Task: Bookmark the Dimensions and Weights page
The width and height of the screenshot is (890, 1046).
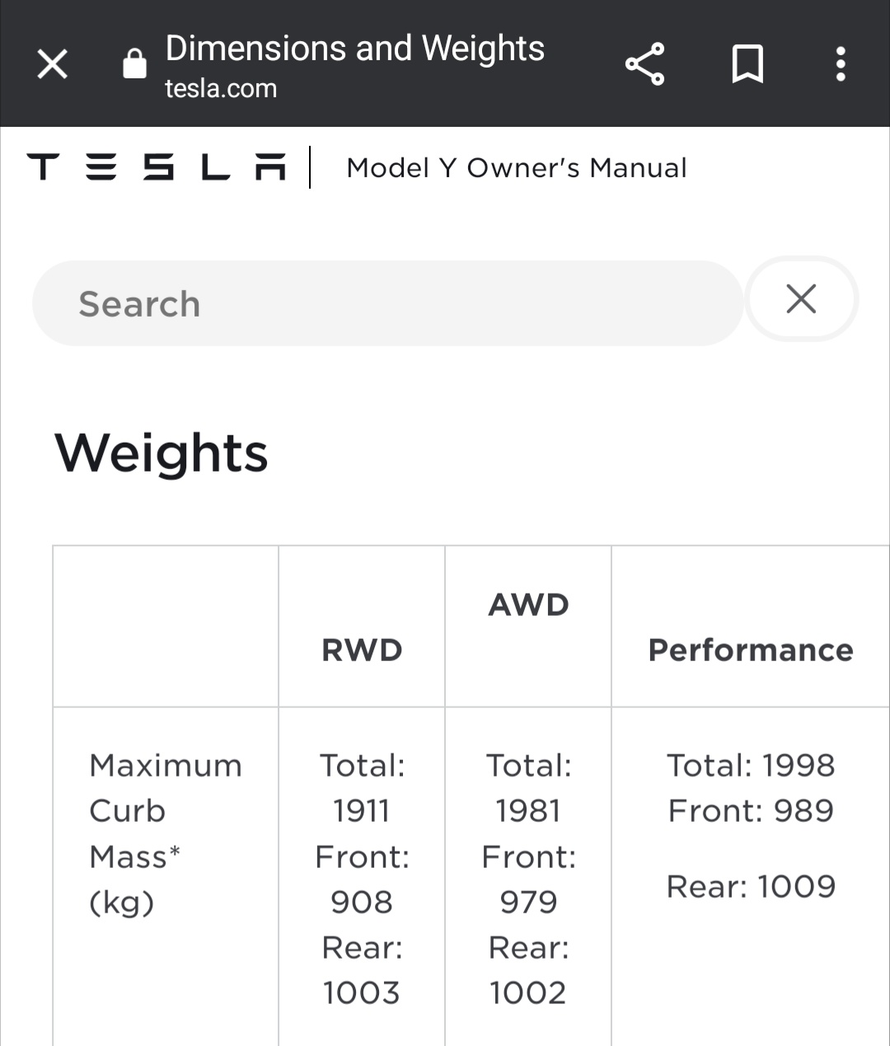Action: click(747, 63)
